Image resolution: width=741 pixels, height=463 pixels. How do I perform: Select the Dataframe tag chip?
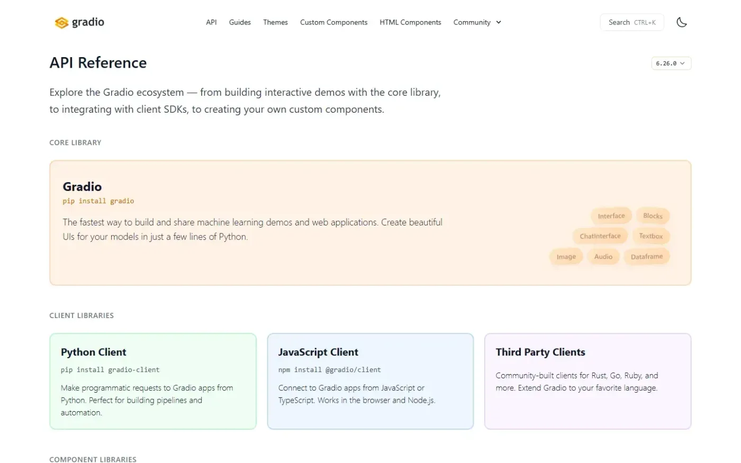tap(646, 257)
